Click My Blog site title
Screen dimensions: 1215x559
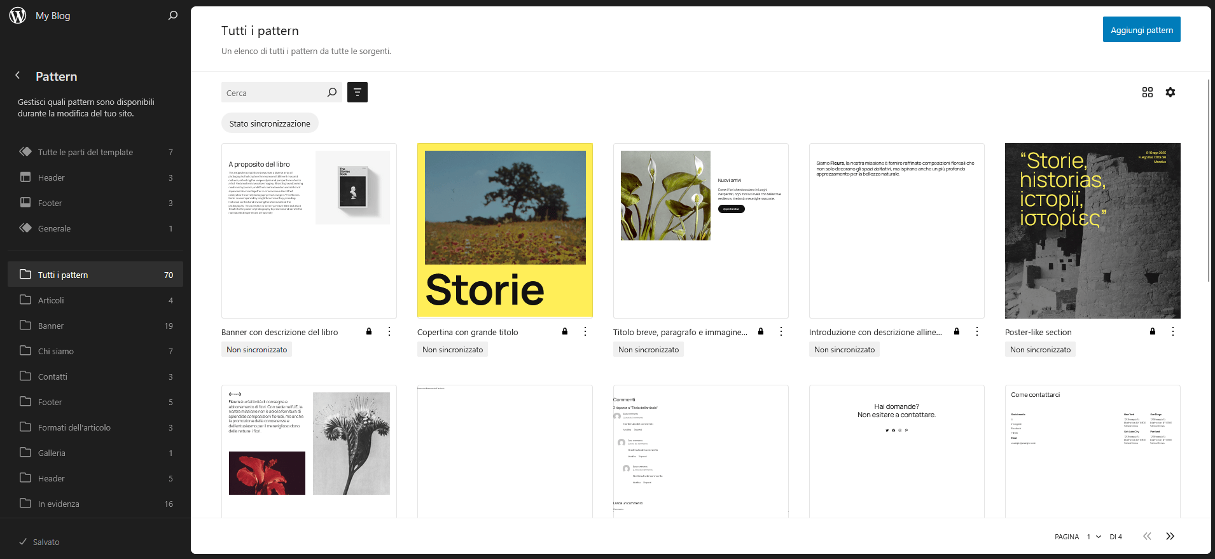click(53, 15)
